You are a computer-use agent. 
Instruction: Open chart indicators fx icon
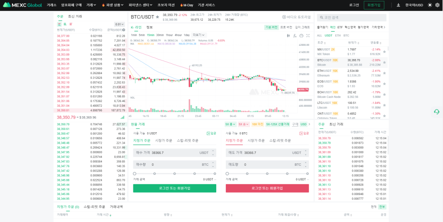point(295,35)
